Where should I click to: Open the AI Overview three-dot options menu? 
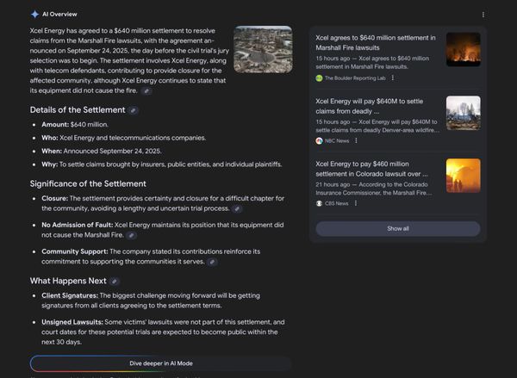point(483,15)
